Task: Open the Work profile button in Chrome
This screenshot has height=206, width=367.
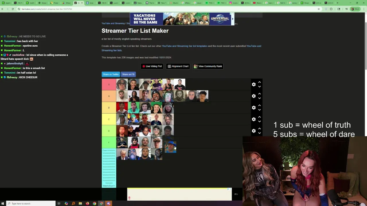Action: (x=355, y=9)
